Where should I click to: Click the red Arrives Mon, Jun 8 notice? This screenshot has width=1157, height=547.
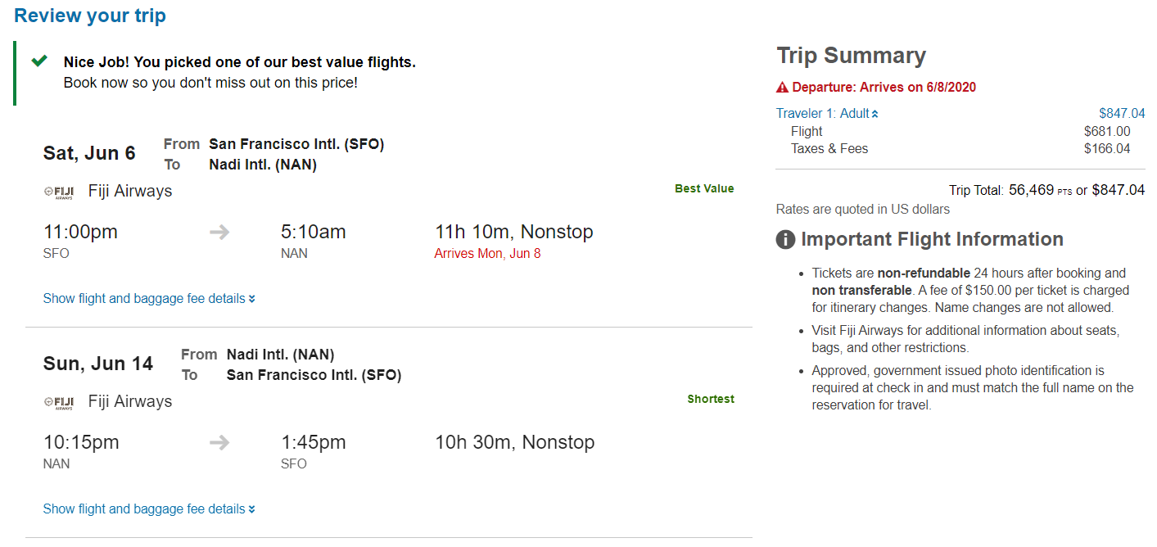(x=487, y=254)
